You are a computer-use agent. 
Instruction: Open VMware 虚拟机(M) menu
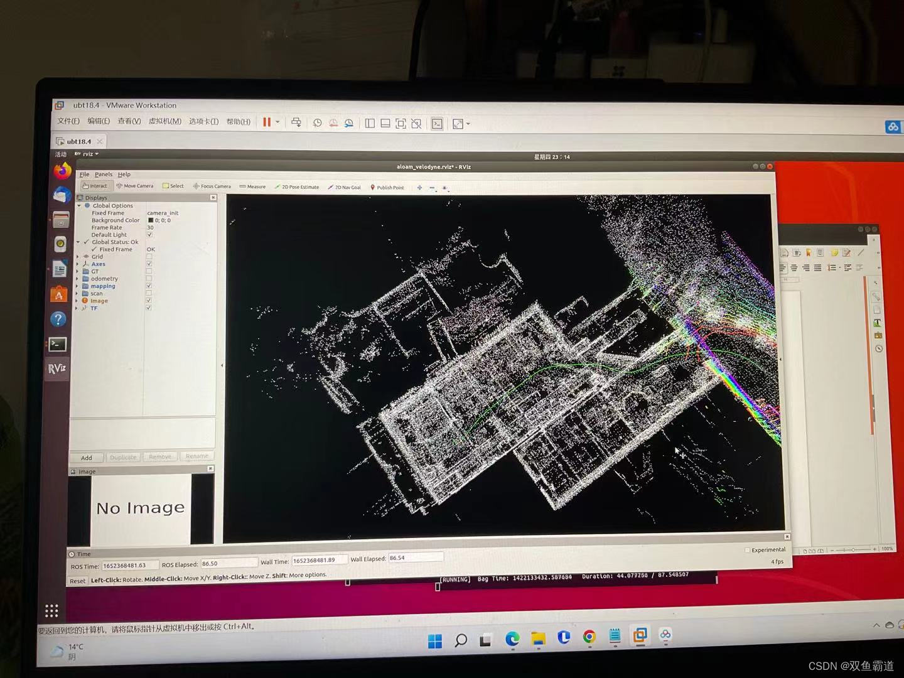[164, 121]
